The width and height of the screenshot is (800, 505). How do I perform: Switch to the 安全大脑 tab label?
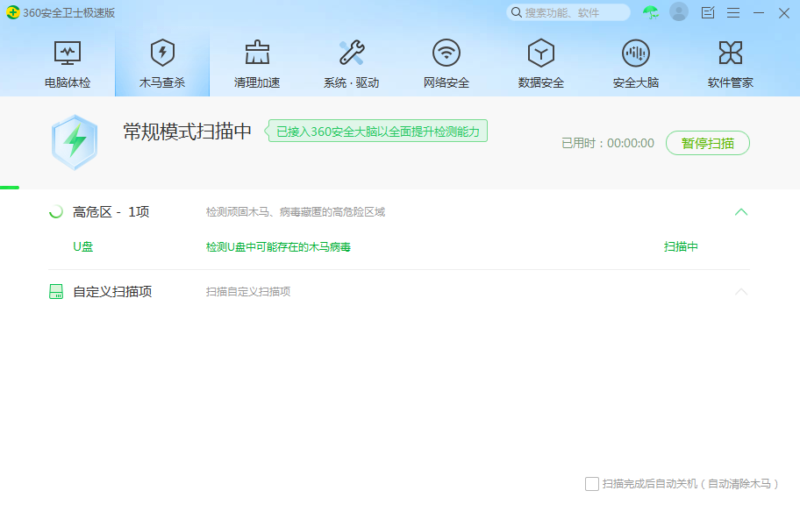coord(636,82)
